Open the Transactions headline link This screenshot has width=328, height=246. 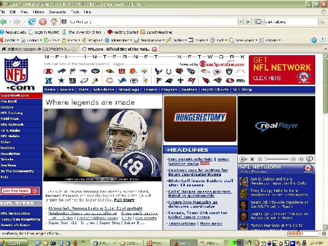(182, 223)
